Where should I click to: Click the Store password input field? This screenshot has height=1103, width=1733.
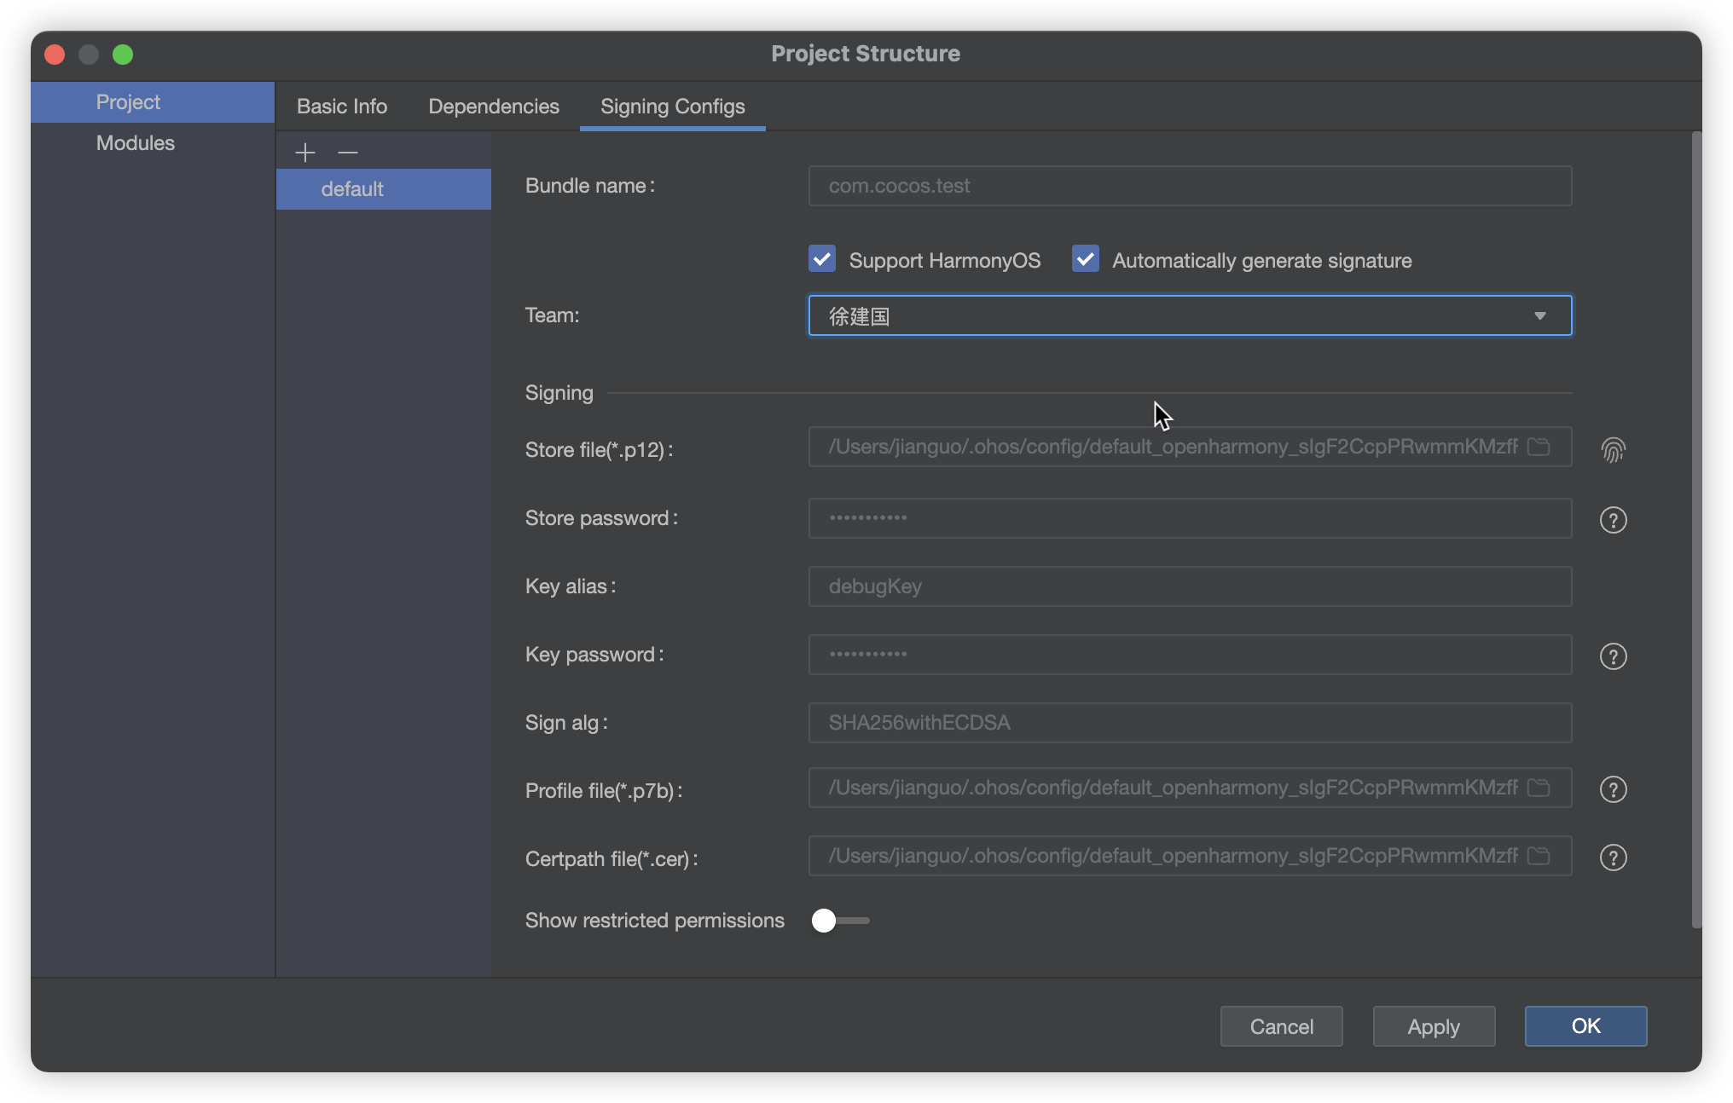pos(1189,517)
